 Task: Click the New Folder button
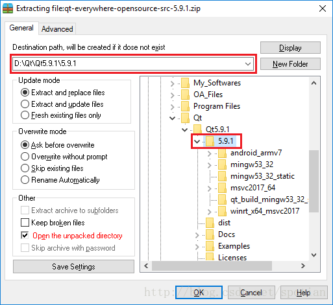[x=290, y=64]
